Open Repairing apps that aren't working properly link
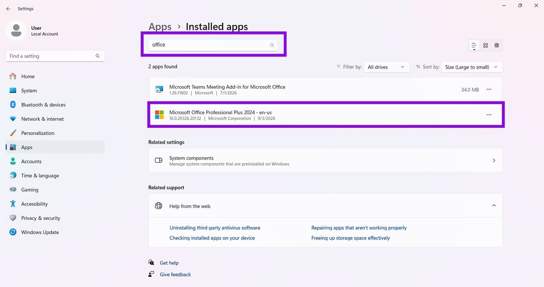Image resolution: width=544 pixels, height=287 pixels. 359,228
